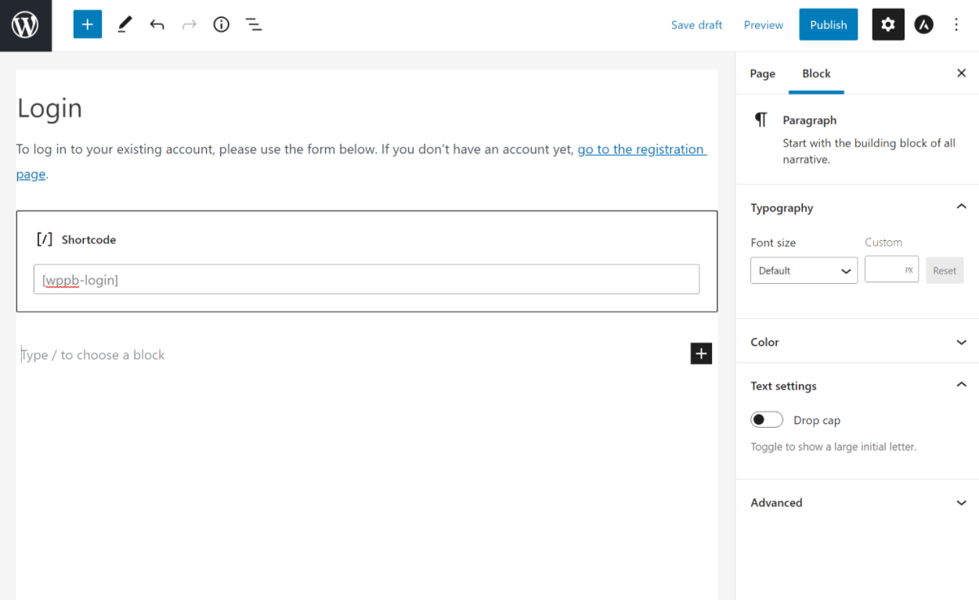The image size is (979, 600).
Task: Click the 'To log in to your existing account' paragraph
Action: point(361,162)
